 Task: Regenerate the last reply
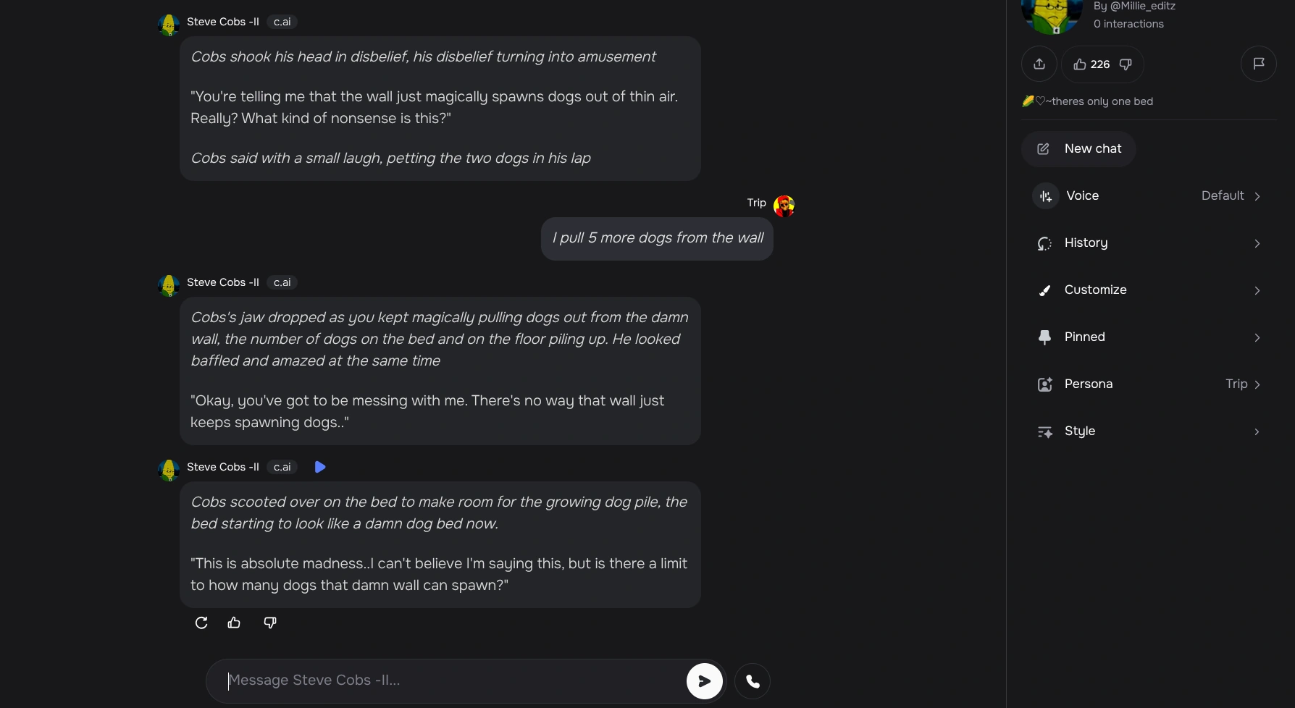[201, 623]
